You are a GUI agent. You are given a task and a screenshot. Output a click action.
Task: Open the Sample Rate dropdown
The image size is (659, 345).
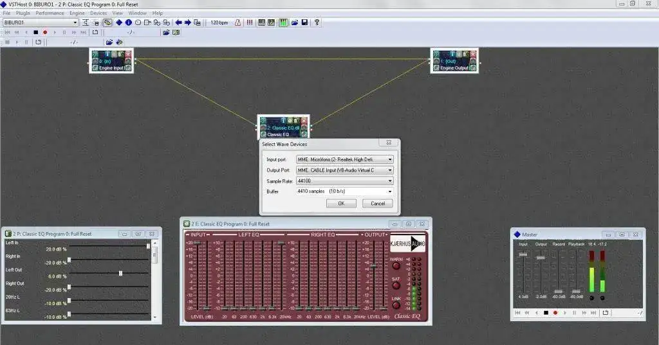point(344,181)
